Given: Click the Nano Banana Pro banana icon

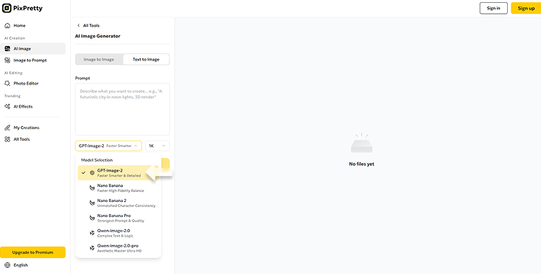Looking at the screenshot, I should click(92, 218).
